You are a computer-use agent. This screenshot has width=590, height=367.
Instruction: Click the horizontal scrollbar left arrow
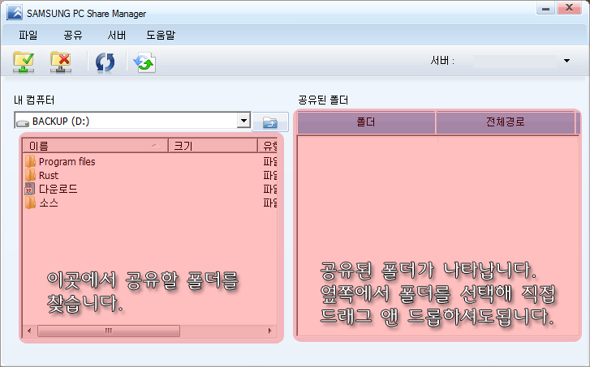point(29,331)
